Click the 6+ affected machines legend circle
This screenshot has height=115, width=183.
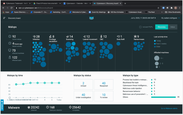(x=157, y=58)
